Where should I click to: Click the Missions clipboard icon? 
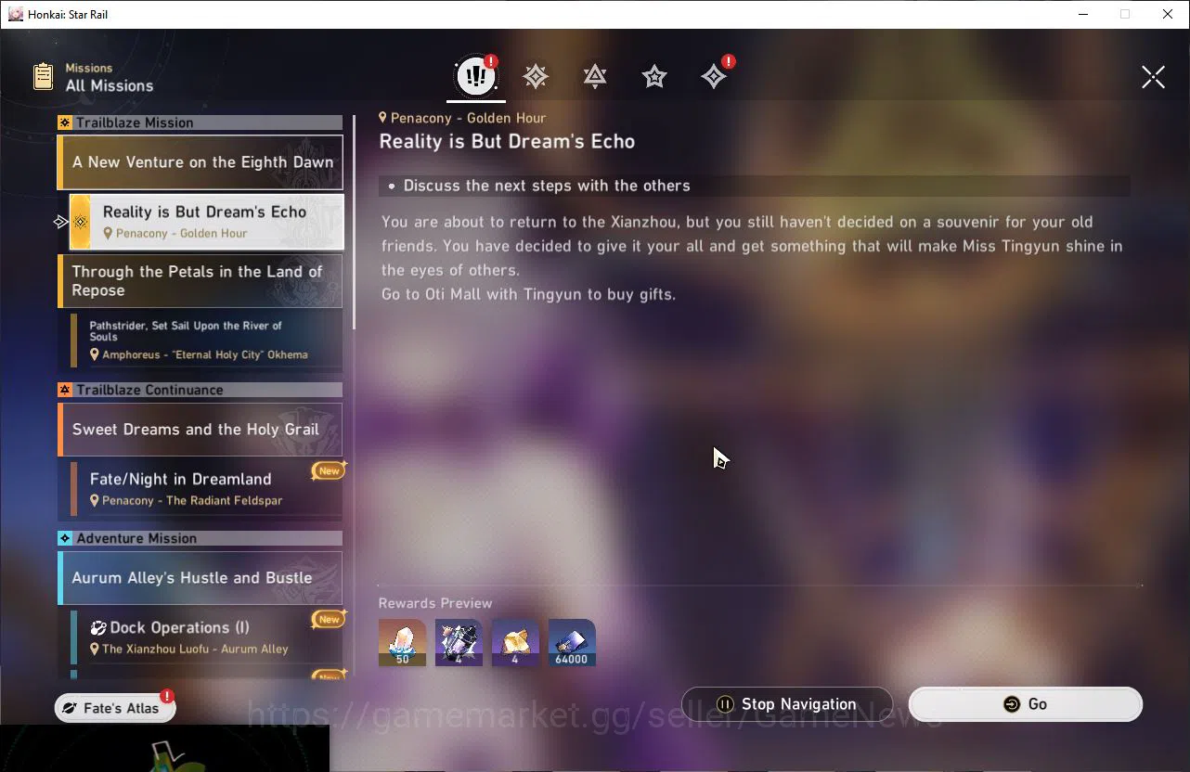[43, 76]
